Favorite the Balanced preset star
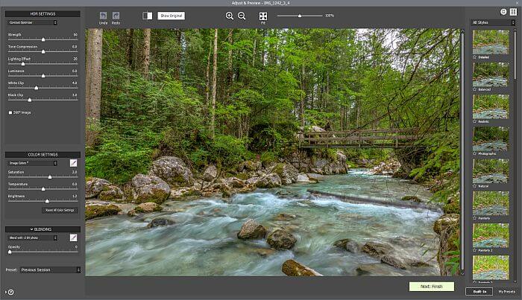 (x=475, y=89)
